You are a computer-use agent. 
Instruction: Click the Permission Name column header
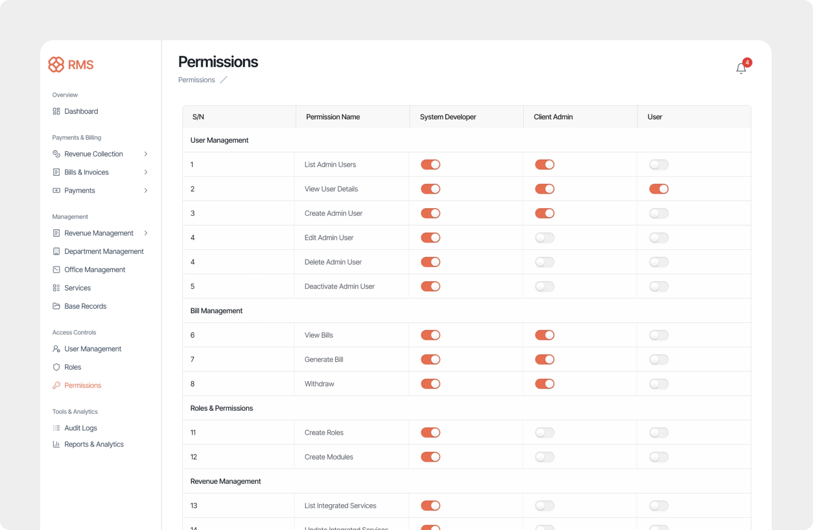click(333, 117)
